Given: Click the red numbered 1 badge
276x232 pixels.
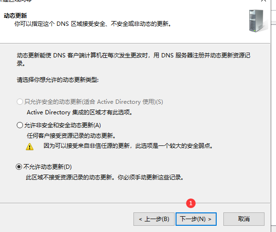Looking at the screenshot, I should click(x=191, y=203).
